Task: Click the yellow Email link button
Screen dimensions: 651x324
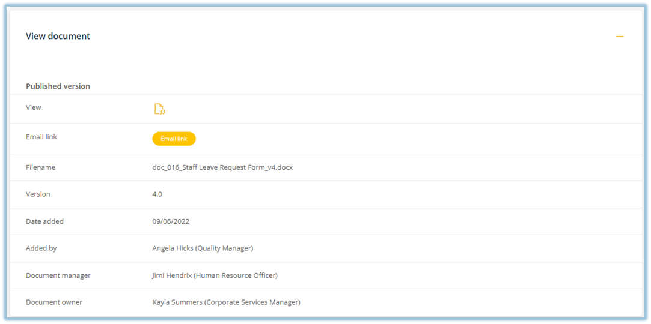Action: coord(174,139)
